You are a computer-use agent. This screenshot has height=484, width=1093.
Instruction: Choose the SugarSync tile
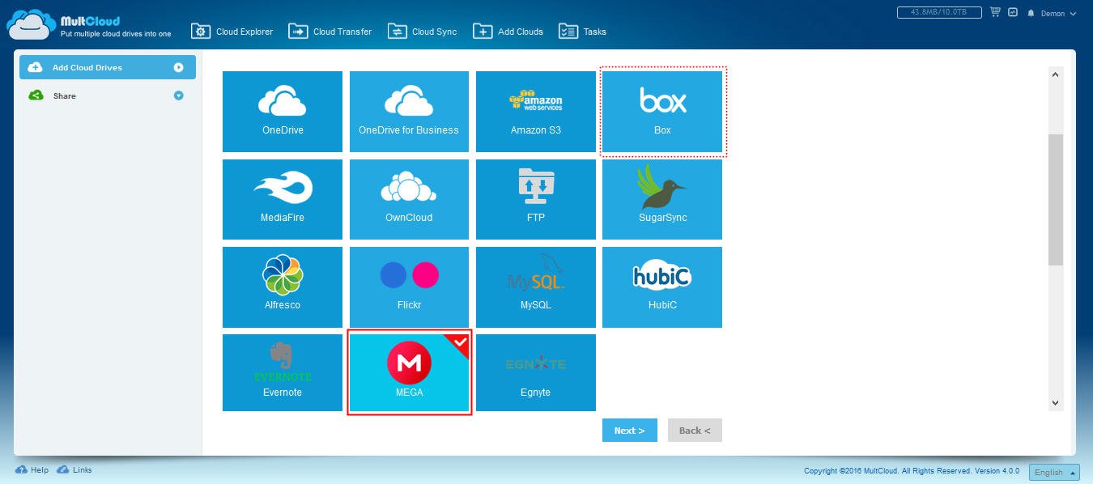click(662, 199)
